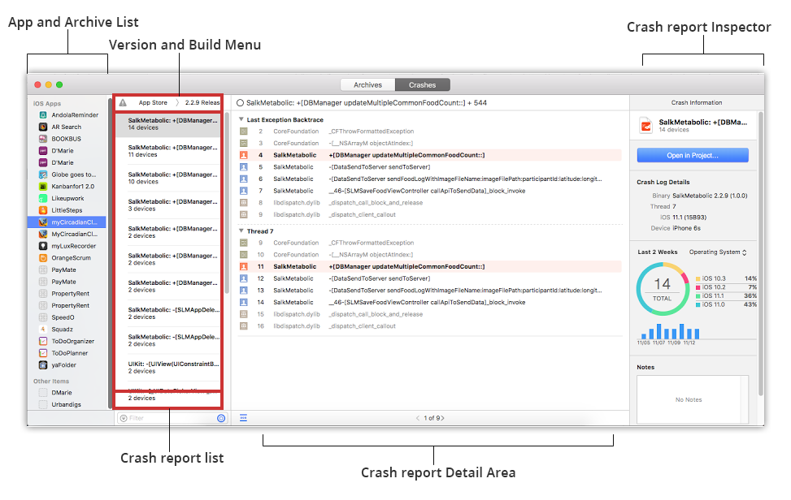Select the UIKit UIView(UIConstraintB... crash report
This screenshot has width=791, height=500.
coord(168,368)
